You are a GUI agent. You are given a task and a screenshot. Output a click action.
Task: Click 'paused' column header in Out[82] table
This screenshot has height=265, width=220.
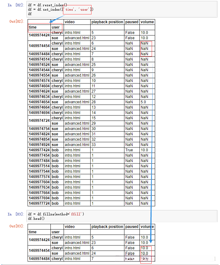[x=132, y=22]
